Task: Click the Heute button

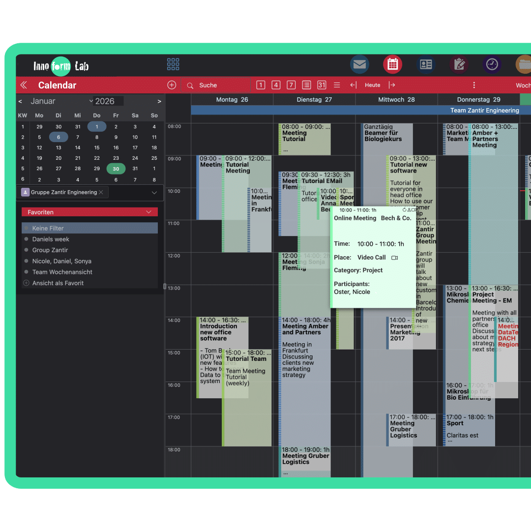Action: point(372,85)
